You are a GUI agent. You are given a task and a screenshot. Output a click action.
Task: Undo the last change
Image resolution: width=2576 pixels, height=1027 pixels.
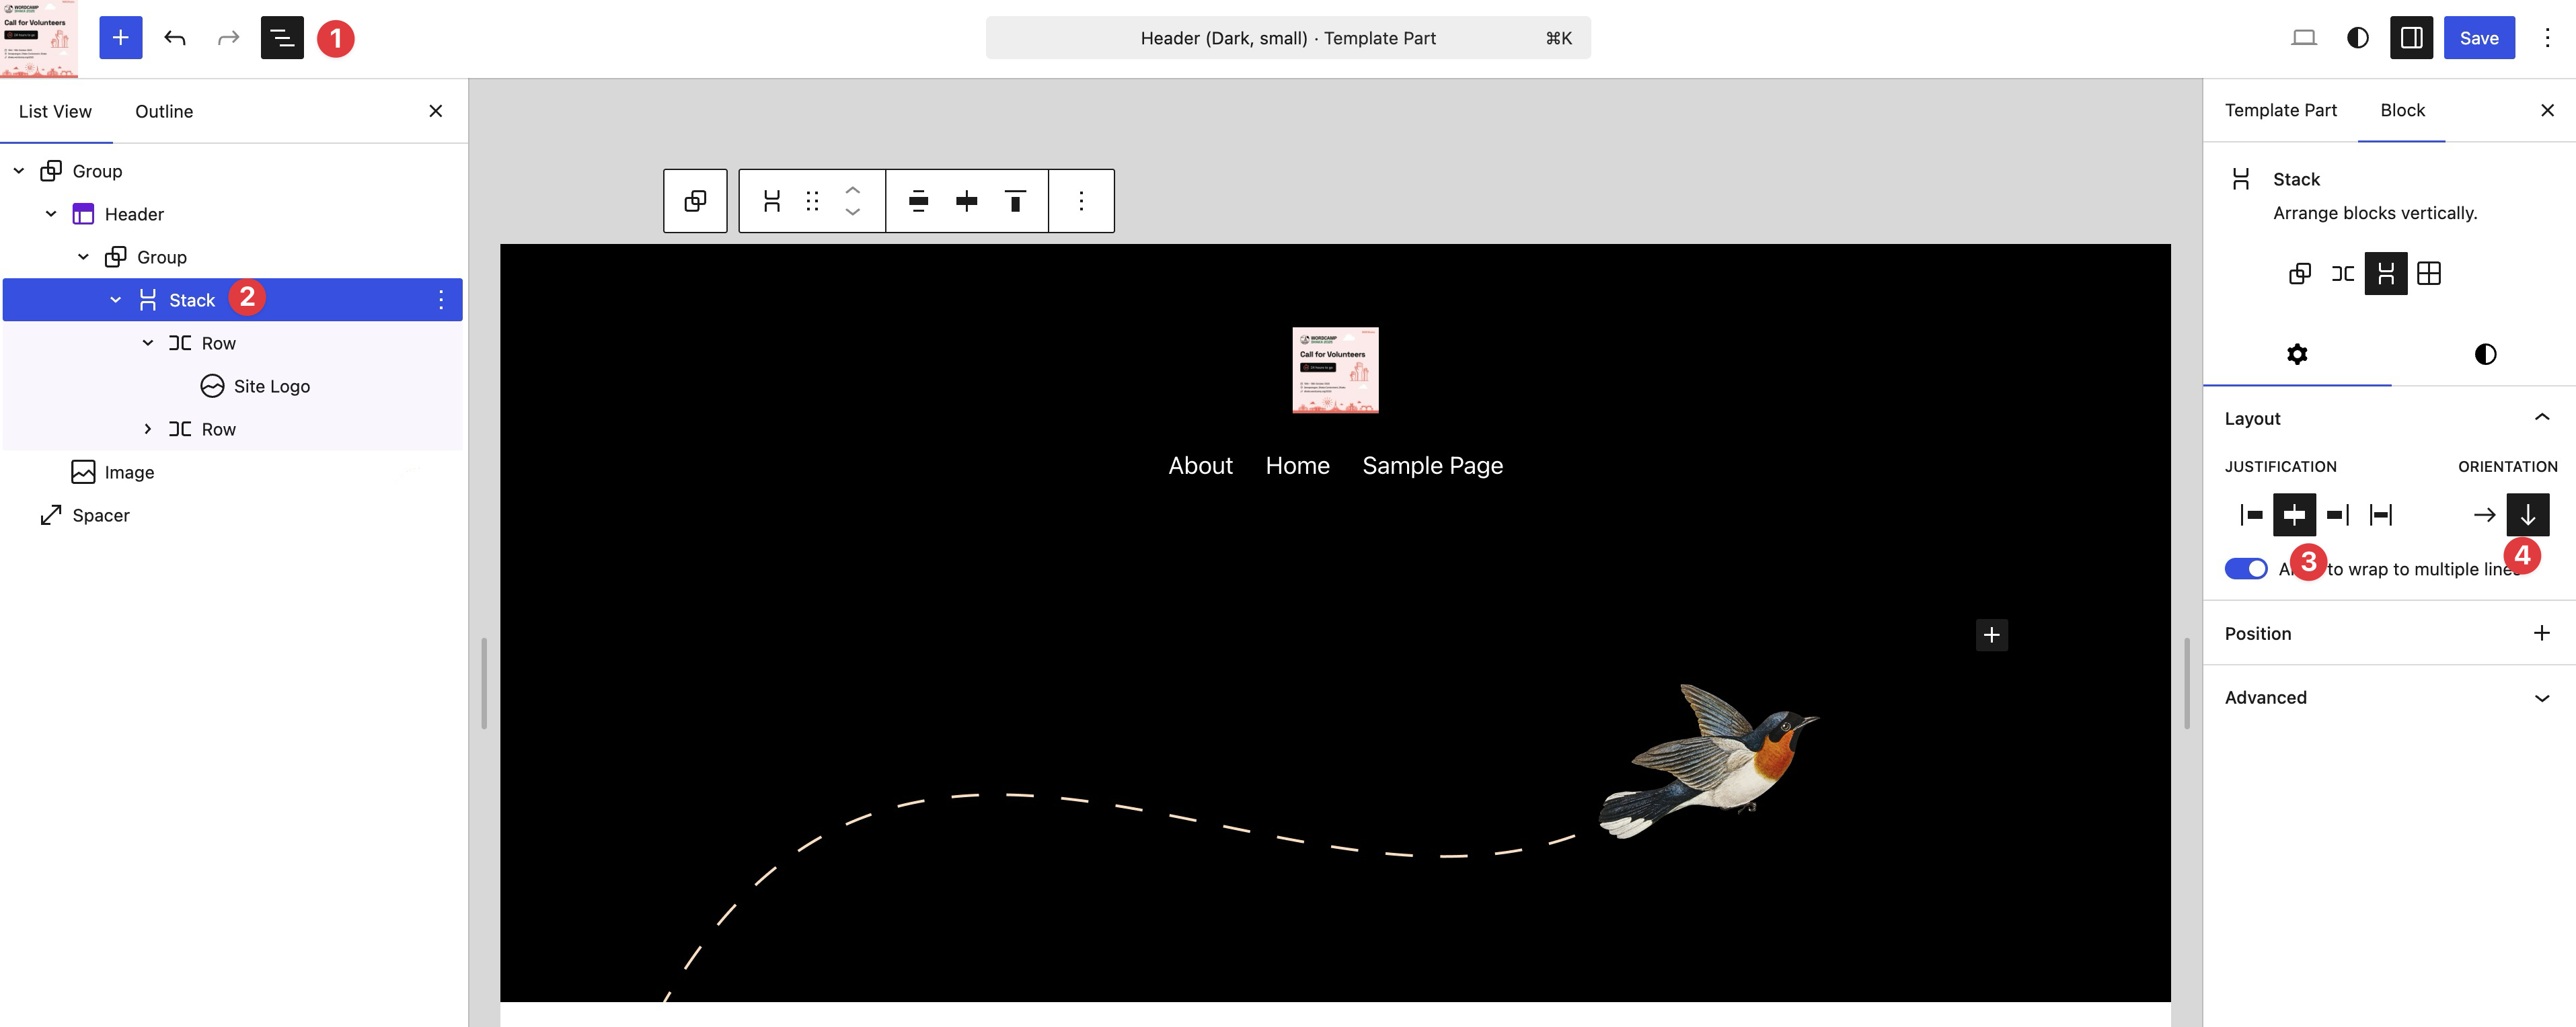point(175,38)
